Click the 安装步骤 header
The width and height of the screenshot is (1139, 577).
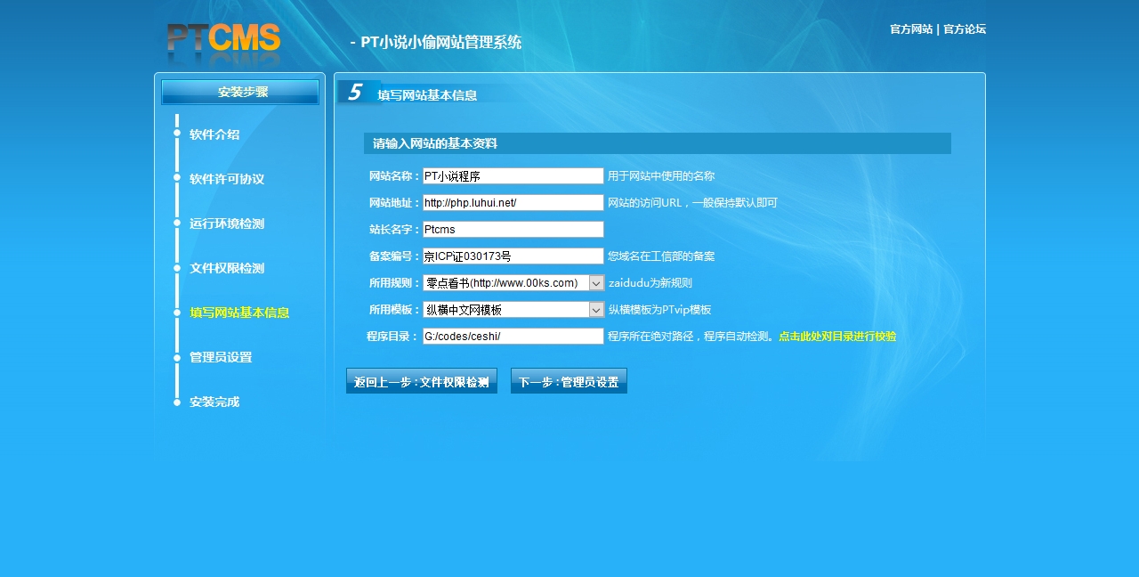[240, 92]
